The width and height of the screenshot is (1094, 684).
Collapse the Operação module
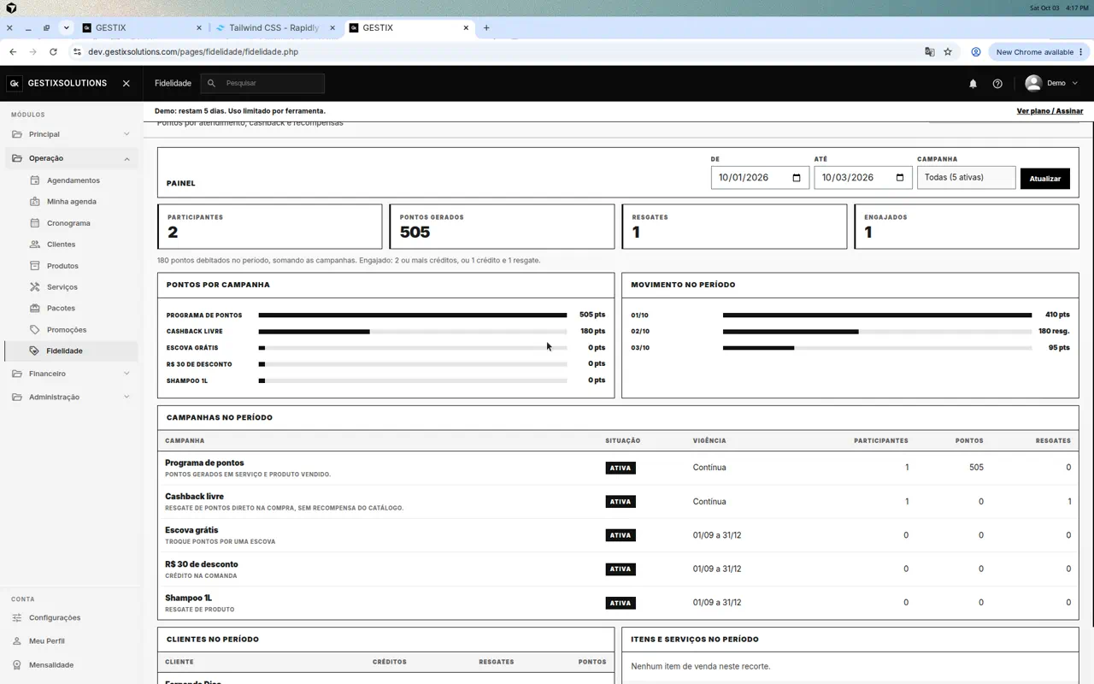71,158
